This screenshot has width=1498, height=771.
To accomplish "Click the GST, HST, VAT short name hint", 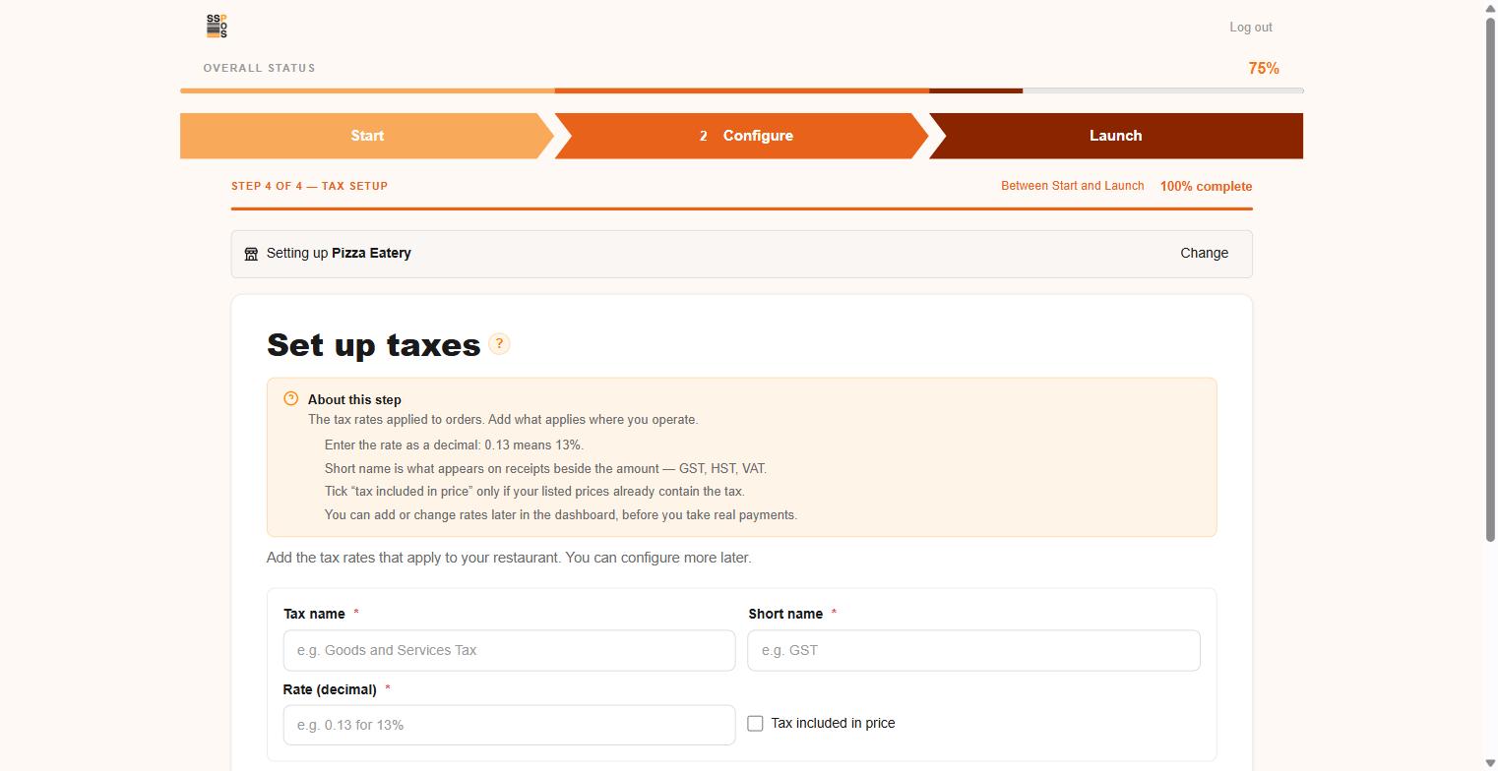I will [x=545, y=469].
